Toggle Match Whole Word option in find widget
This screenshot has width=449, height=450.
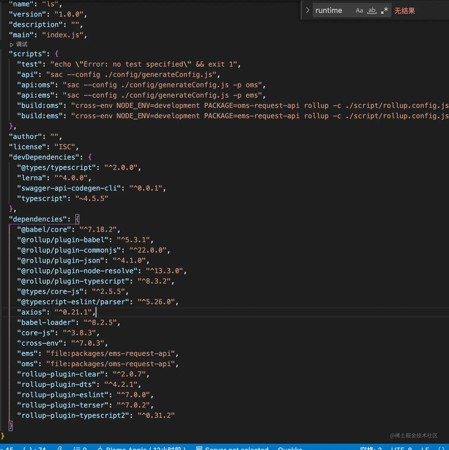[x=372, y=10]
